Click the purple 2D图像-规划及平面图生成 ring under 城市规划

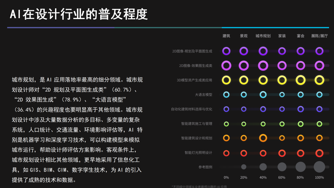[x=263, y=51]
